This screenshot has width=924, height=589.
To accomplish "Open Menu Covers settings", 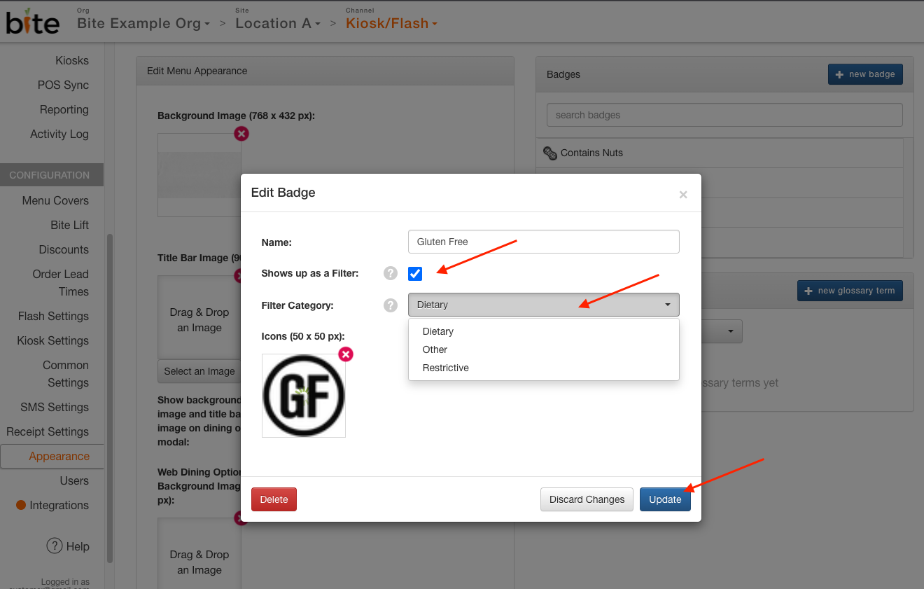I will tap(55, 200).
